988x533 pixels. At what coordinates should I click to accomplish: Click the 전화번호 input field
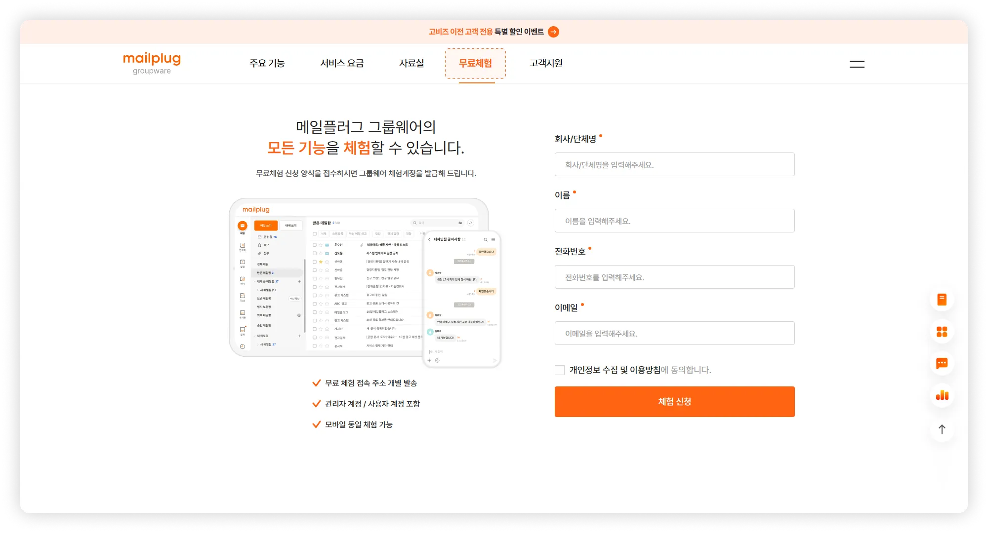click(x=674, y=277)
